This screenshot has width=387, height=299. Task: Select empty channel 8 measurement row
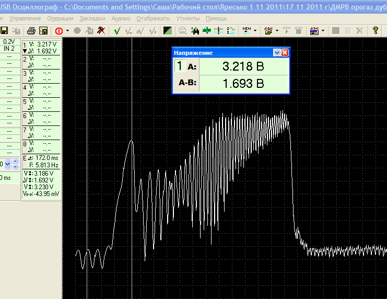coord(41,146)
